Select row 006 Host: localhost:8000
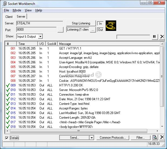The image size is (167, 149). point(82,72)
